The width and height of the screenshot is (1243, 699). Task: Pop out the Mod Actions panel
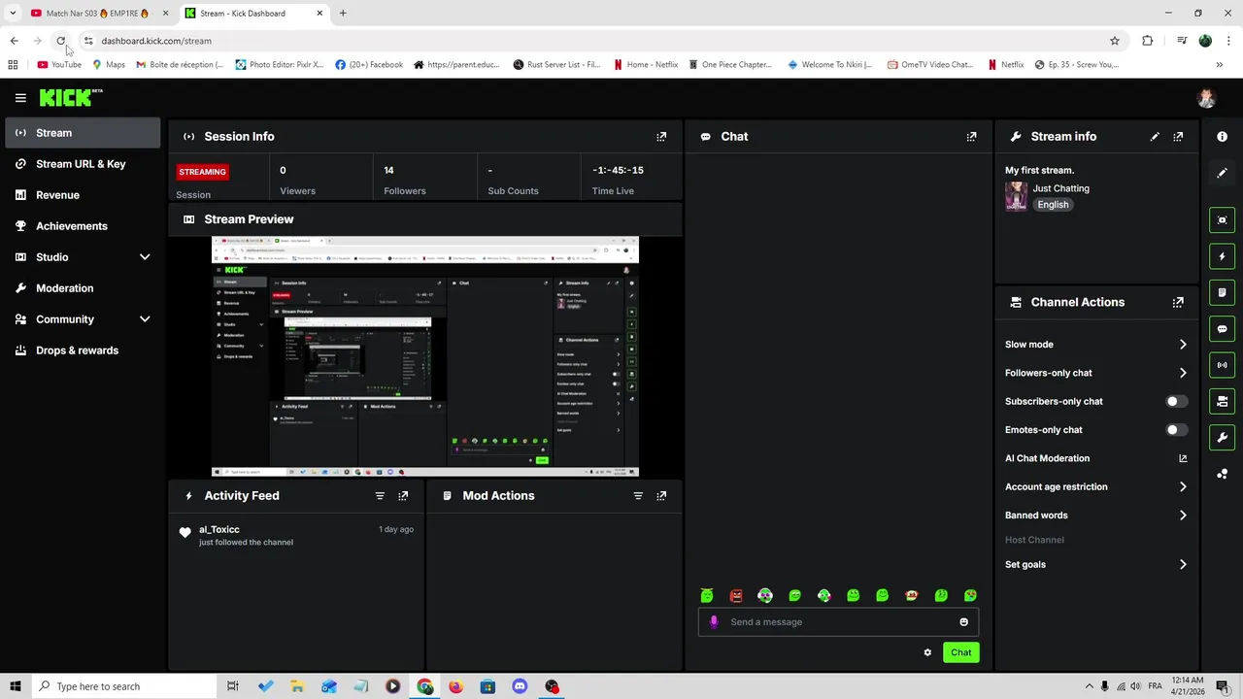pos(661,496)
